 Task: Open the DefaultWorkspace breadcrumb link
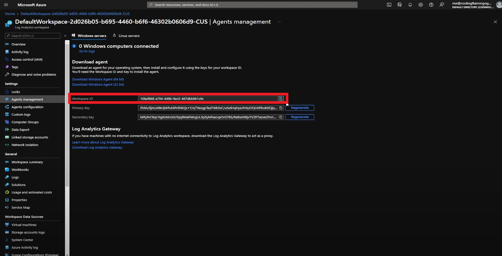(75, 14)
